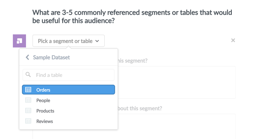Select the Orders table entry
The image size is (264, 139).
(x=68, y=90)
